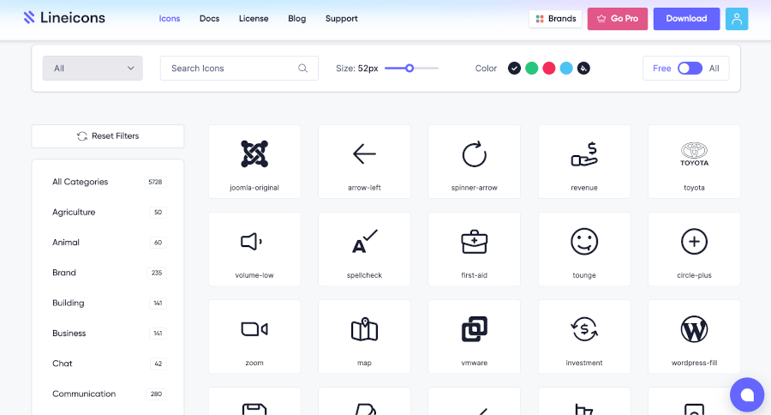This screenshot has height=415, width=771.
Task: Toggle the Free/All switch
Action: 690,69
